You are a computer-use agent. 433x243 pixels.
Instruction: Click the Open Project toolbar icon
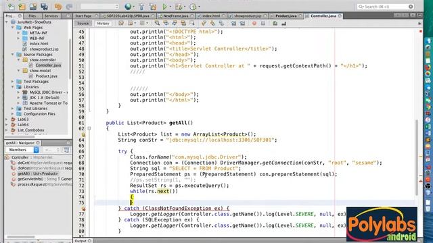coord(33,7)
